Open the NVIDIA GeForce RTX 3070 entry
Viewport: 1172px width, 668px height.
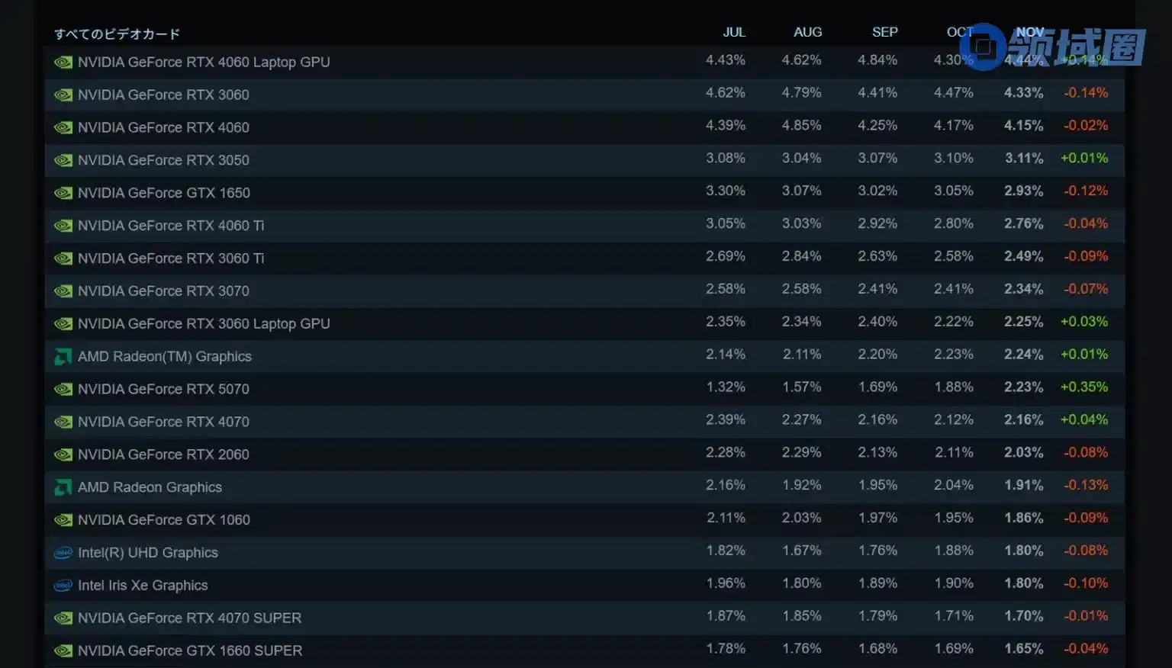pyautogui.click(x=163, y=291)
